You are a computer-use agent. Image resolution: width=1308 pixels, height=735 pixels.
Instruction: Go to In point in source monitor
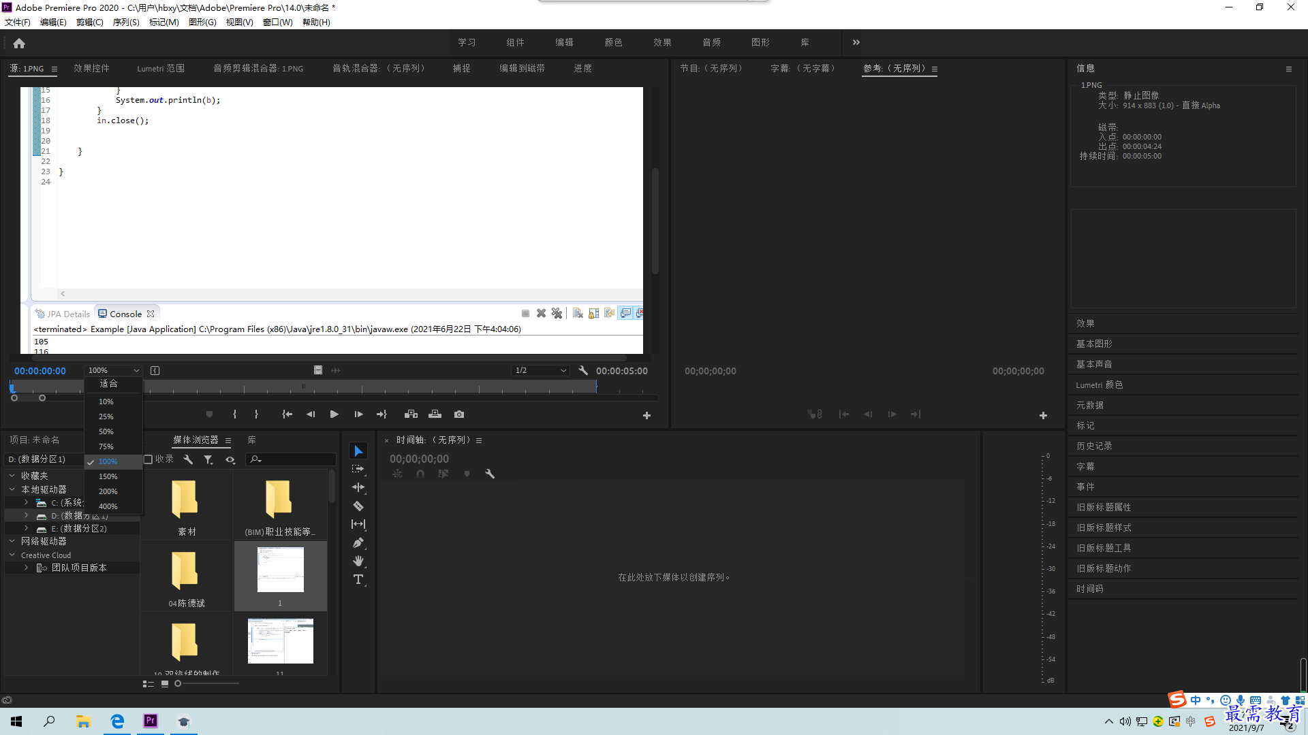pos(287,414)
